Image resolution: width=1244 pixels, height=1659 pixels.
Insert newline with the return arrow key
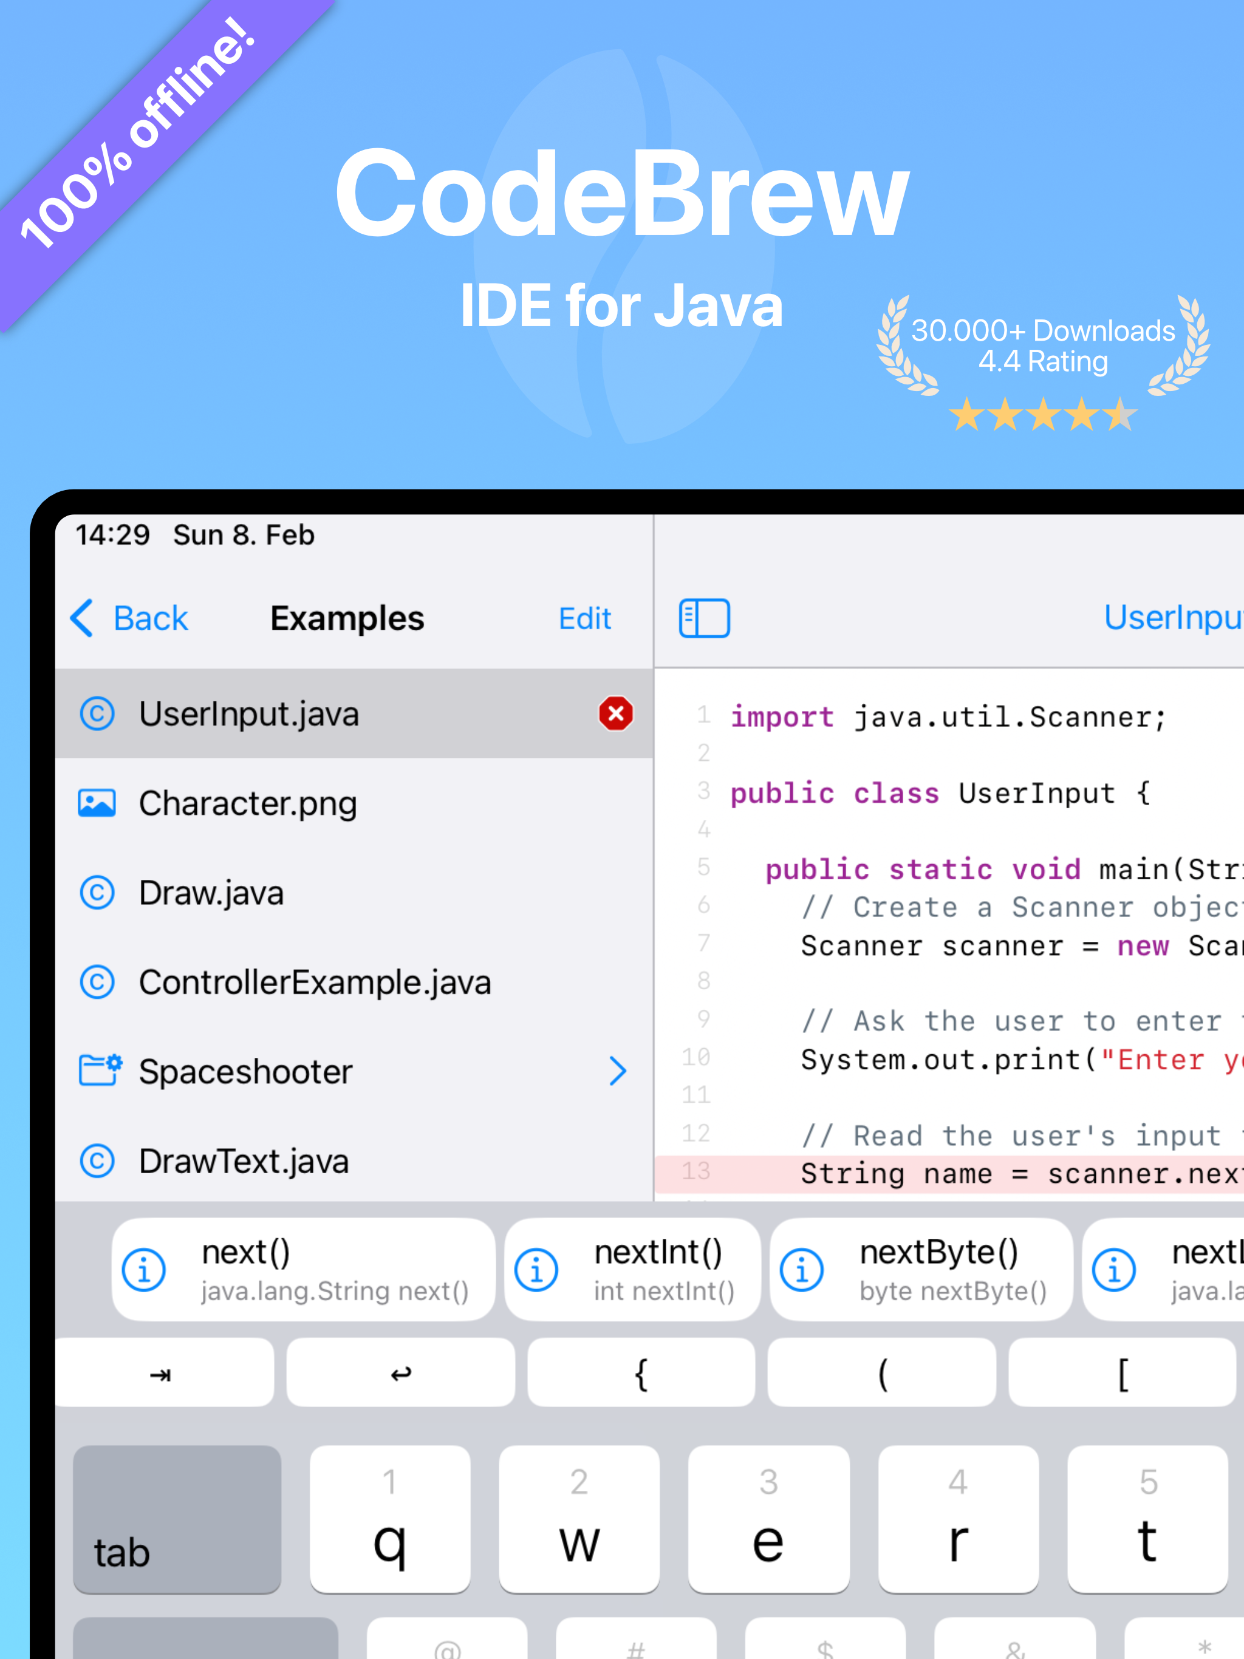[x=401, y=1372]
